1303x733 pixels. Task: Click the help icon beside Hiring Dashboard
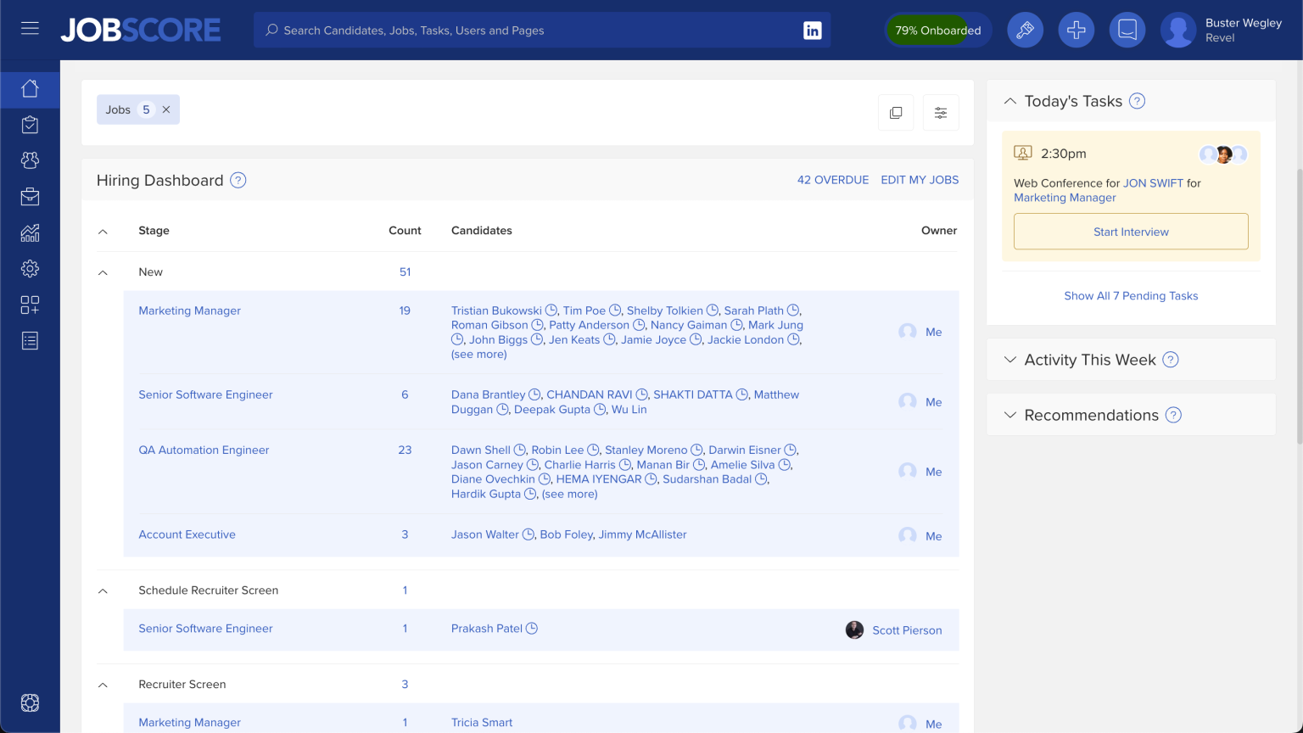tap(238, 181)
